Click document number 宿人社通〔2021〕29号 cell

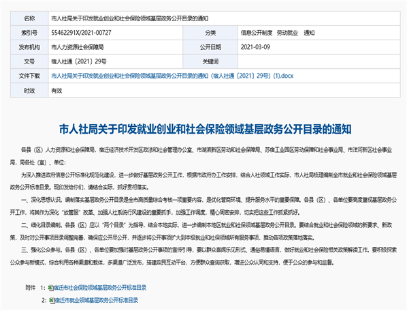pos(116,61)
